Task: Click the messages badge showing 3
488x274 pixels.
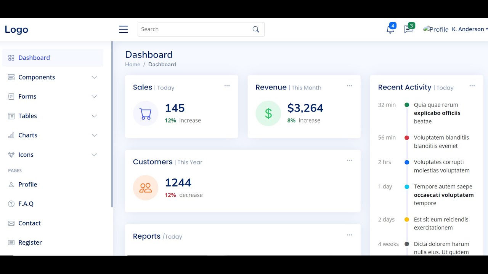Action: click(x=411, y=25)
